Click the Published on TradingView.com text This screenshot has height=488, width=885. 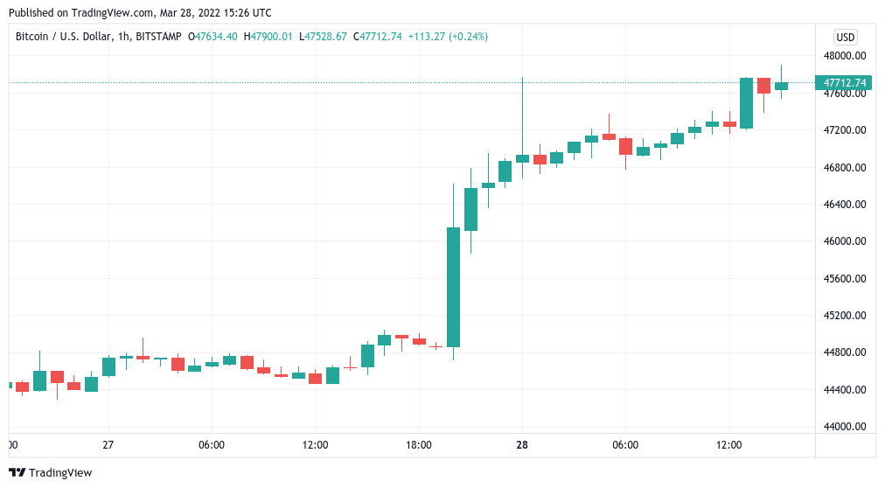tap(139, 13)
